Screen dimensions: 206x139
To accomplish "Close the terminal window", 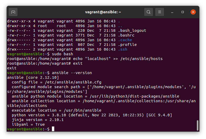I will pos(193,12).
